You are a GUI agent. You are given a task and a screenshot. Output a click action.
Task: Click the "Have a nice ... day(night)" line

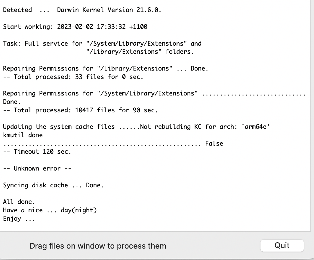(50, 210)
